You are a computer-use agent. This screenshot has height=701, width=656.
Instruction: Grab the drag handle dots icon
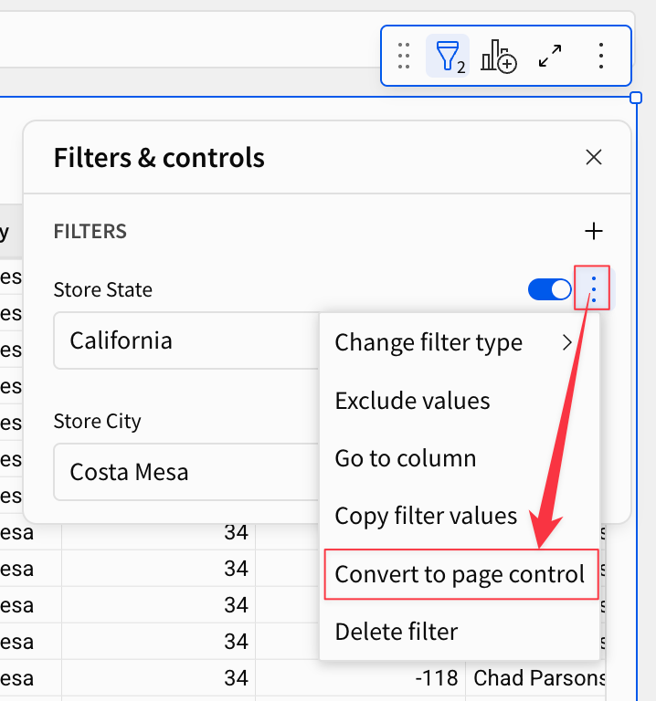[x=404, y=57]
